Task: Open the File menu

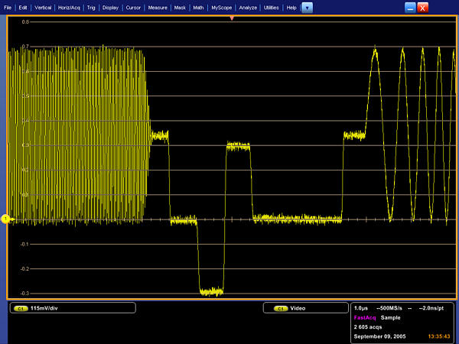Action: click(x=8, y=7)
